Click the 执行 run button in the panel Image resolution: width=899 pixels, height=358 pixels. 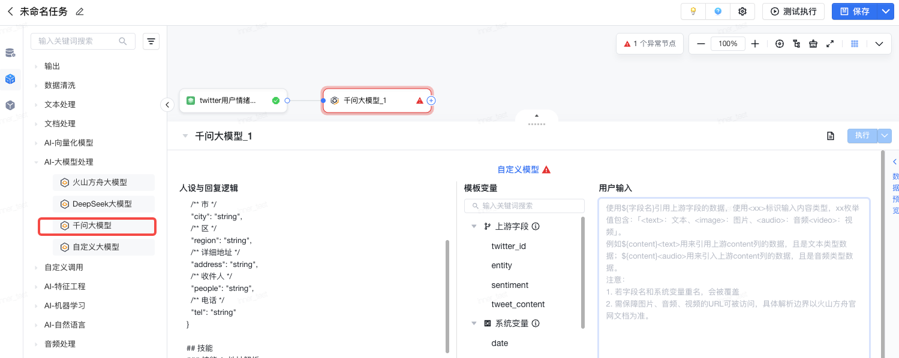click(862, 136)
